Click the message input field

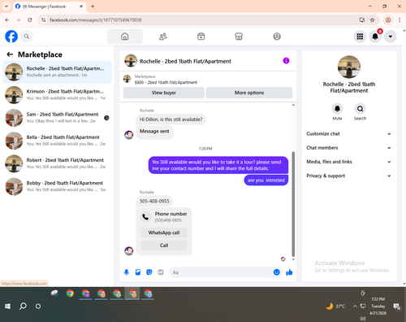pyautogui.click(x=222, y=272)
